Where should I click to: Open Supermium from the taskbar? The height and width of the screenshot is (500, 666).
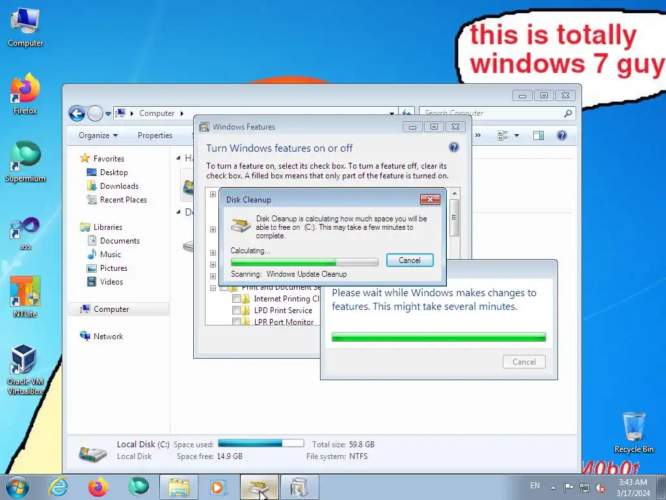click(139, 487)
